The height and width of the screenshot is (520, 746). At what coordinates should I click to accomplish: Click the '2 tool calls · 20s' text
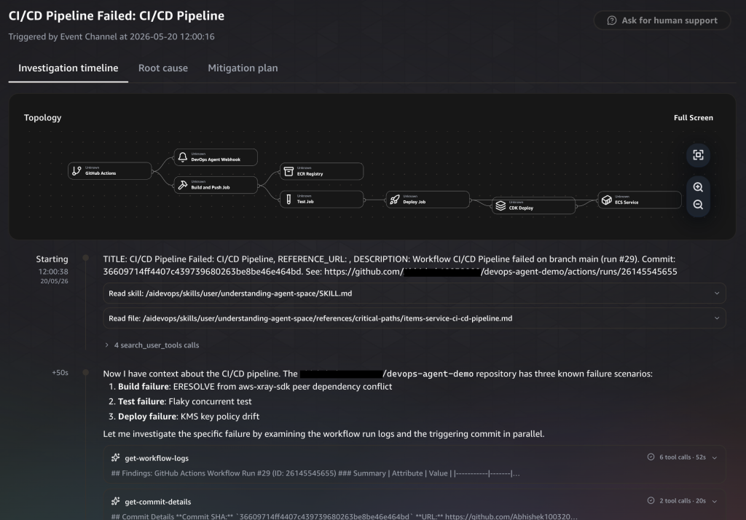tap(682, 501)
